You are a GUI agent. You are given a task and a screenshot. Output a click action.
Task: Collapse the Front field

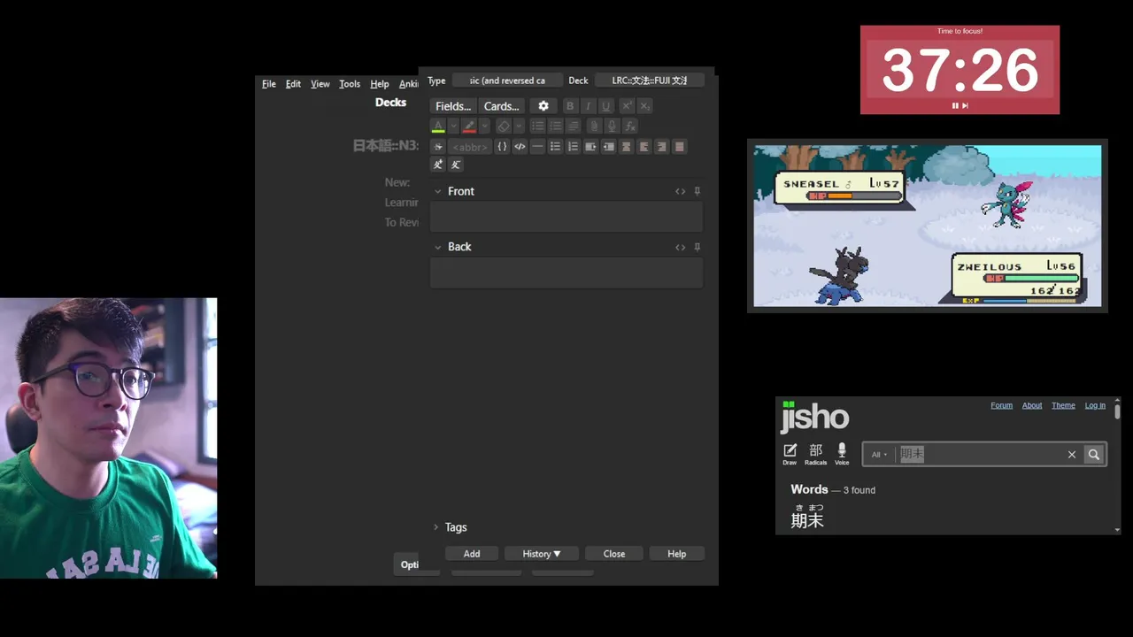point(437,191)
